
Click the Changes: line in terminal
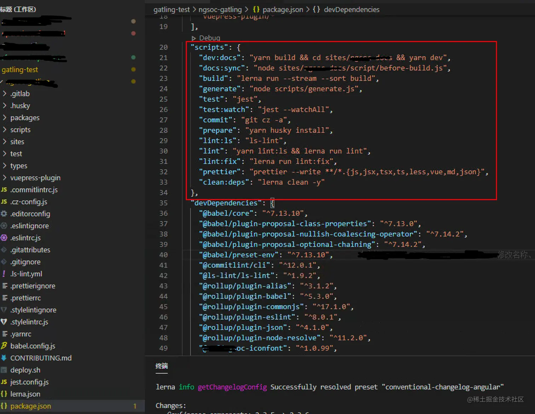[171, 406]
